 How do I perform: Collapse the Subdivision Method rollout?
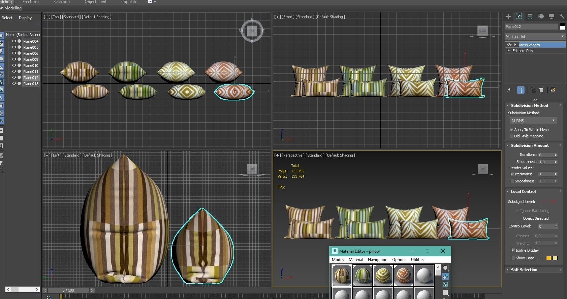(530, 105)
